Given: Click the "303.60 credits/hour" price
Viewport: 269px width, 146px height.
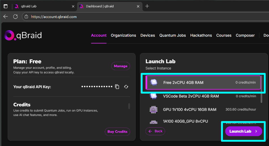Looking at the screenshot, I should pos(241,109).
